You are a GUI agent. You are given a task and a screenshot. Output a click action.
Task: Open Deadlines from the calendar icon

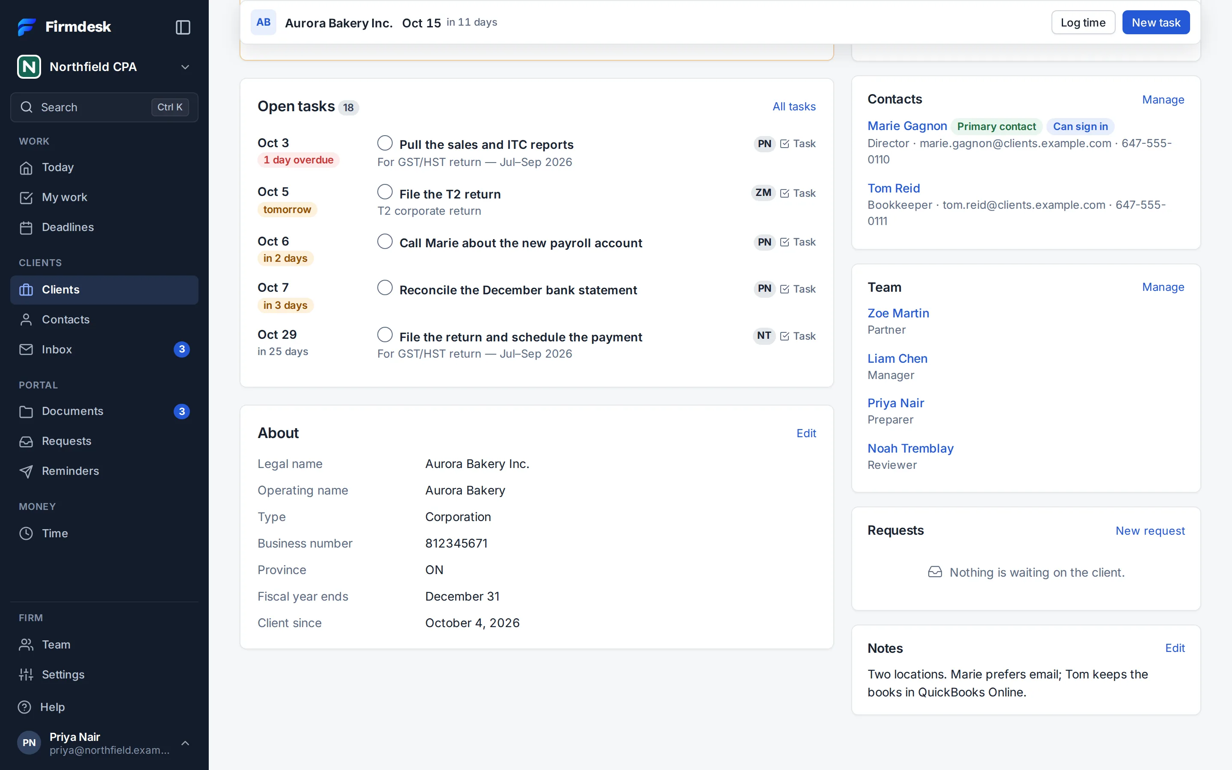26,228
